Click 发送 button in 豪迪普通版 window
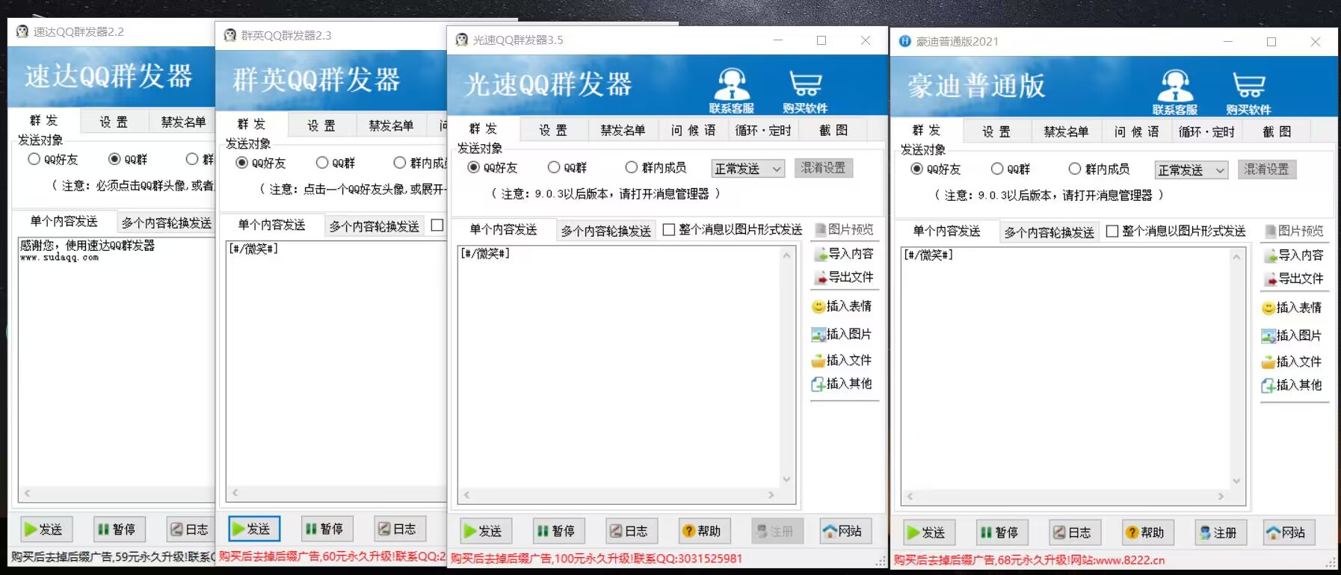 coord(928,532)
